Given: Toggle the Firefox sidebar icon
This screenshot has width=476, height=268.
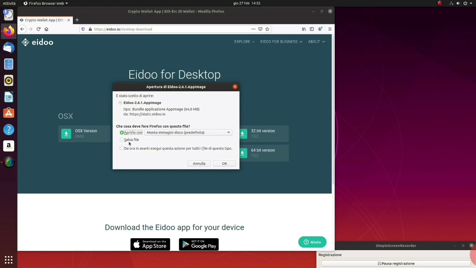Looking at the screenshot, I should (x=312, y=29).
